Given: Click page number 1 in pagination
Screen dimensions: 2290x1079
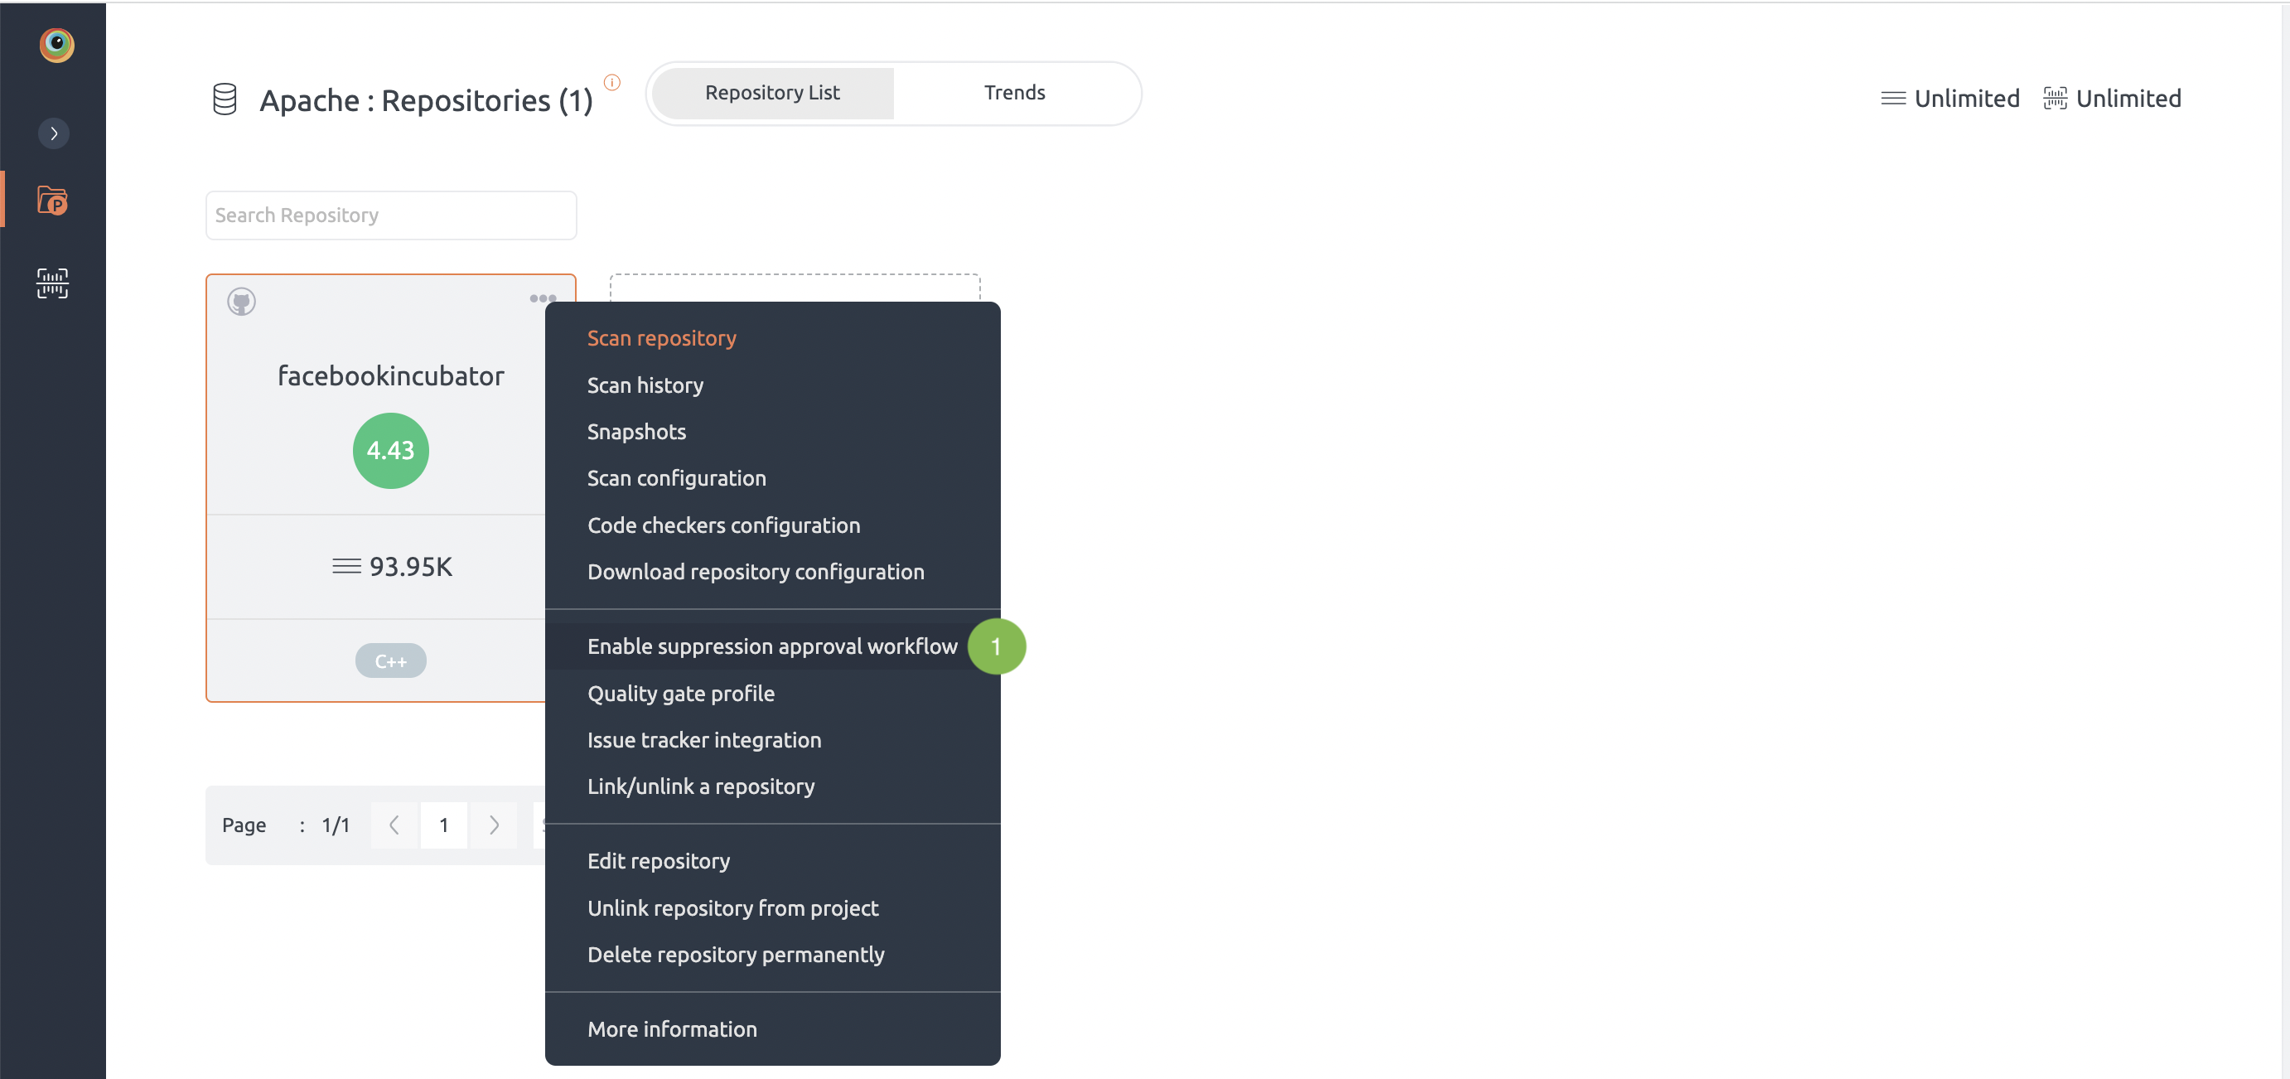Looking at the screenshot, I should 446,825.
